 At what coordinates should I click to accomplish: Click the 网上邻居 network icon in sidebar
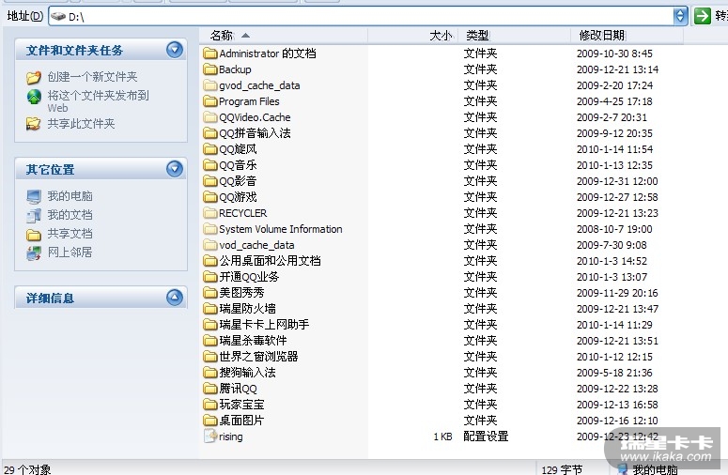click(x=34, y=253)
